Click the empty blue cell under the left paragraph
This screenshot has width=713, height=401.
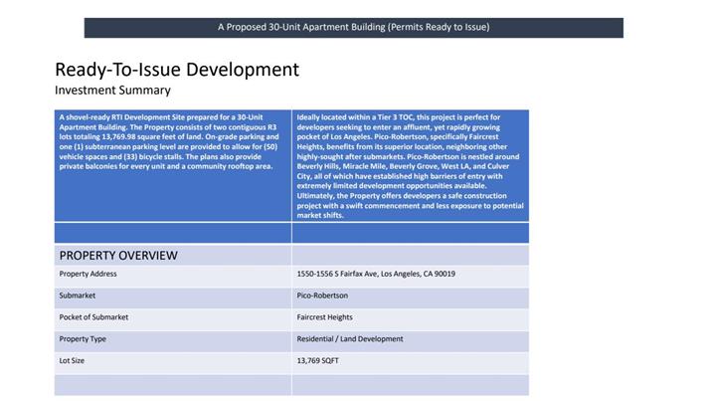pyautogui.click(x=172, y=233)
